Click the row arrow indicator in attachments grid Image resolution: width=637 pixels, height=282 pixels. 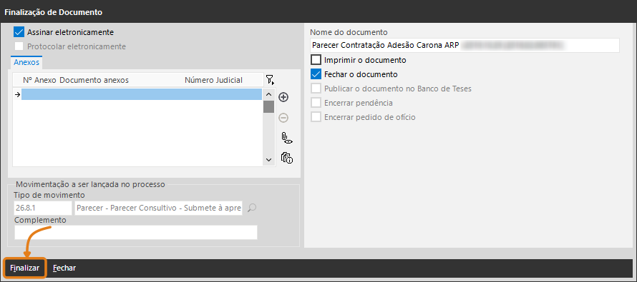tap(17, 94)
